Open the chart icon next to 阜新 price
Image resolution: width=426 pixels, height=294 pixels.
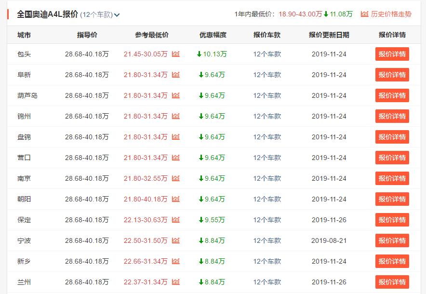click(x=176, y=75)
